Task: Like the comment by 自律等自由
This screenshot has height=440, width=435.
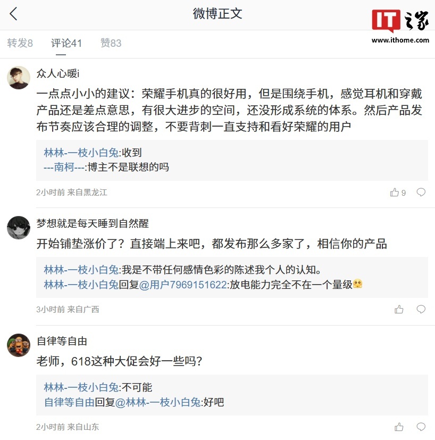Action: pos(399,427)
